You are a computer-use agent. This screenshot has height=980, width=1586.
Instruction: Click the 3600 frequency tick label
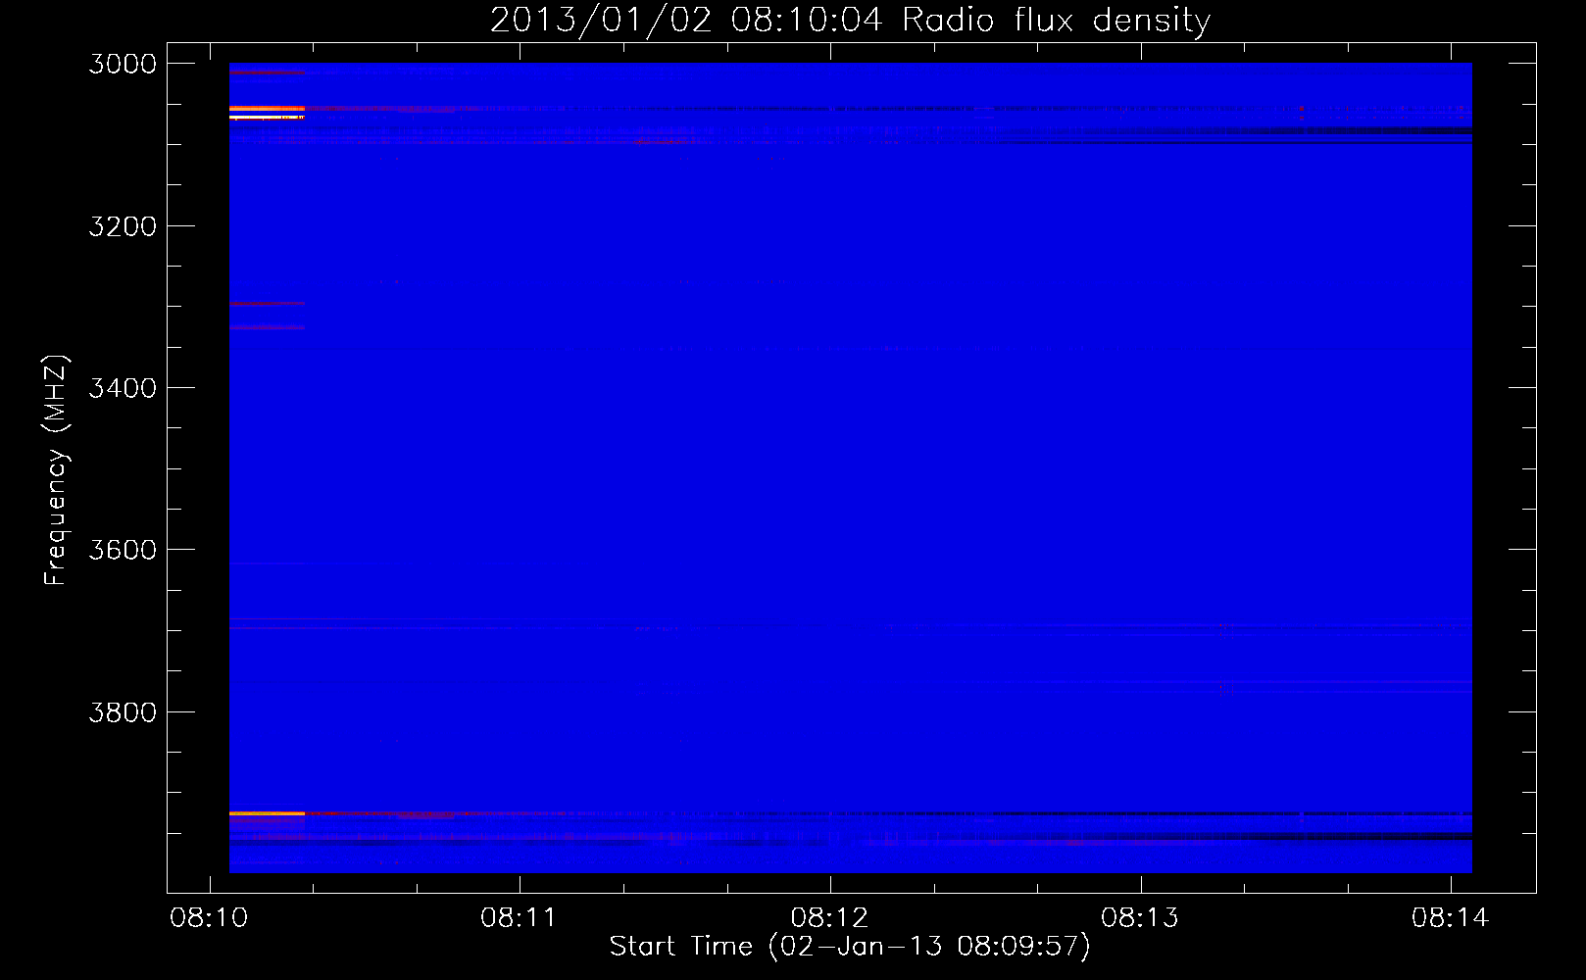point(123,550)
